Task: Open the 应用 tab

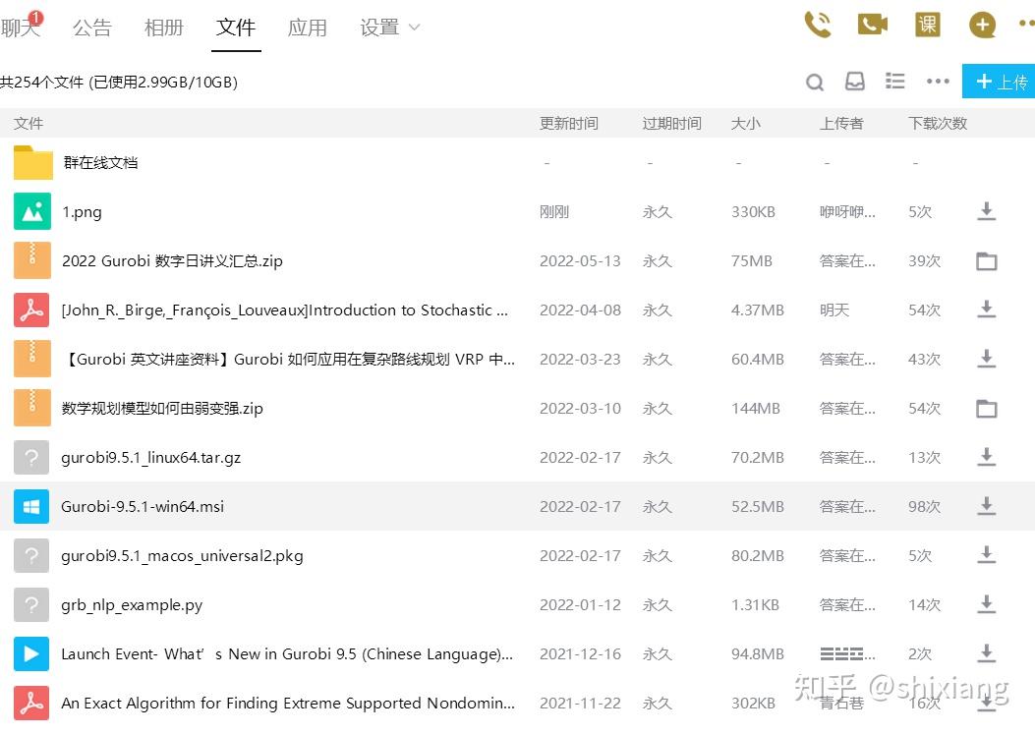Action: point(308,28)
